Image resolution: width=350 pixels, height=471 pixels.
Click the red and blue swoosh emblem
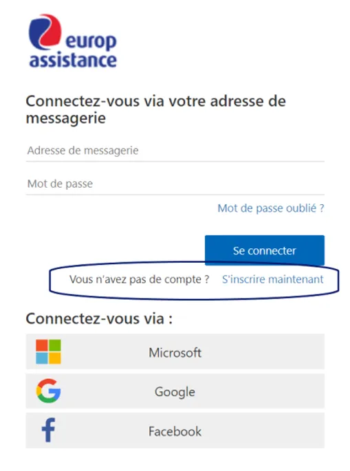coord(45,32)
